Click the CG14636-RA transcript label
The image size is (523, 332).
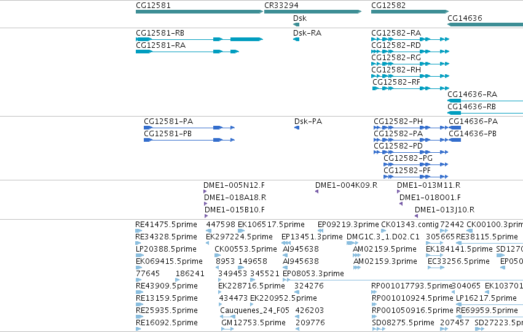point(473,95)
